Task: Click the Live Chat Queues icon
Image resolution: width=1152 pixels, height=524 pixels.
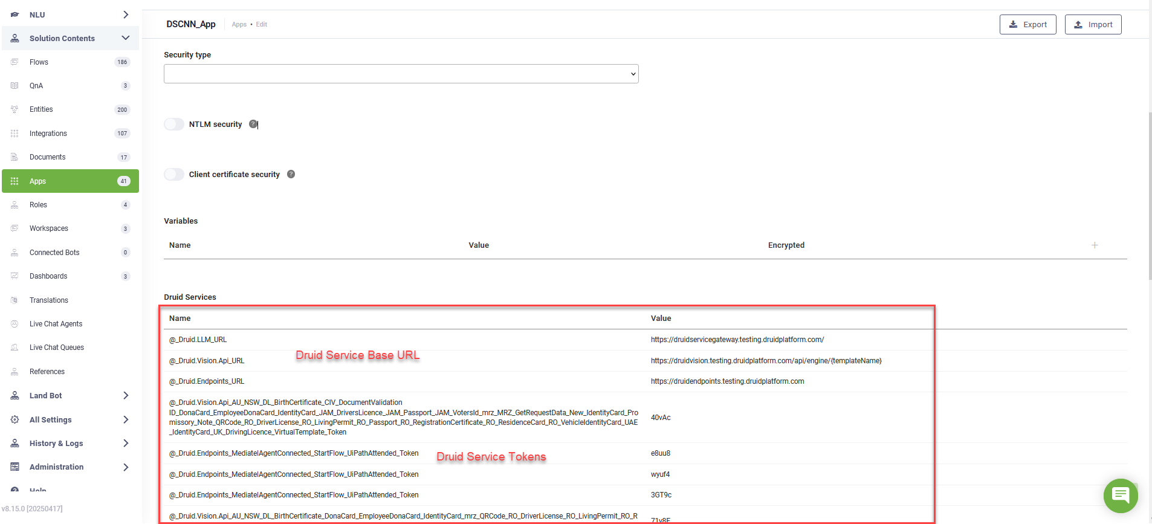Action: 15,348
